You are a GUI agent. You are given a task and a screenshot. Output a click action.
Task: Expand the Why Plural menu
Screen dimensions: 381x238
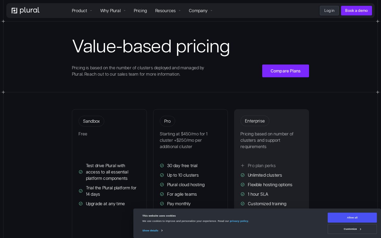(113, 11)
